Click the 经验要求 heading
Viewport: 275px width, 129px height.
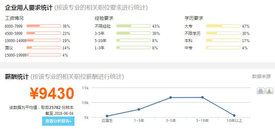coord(104,18)
